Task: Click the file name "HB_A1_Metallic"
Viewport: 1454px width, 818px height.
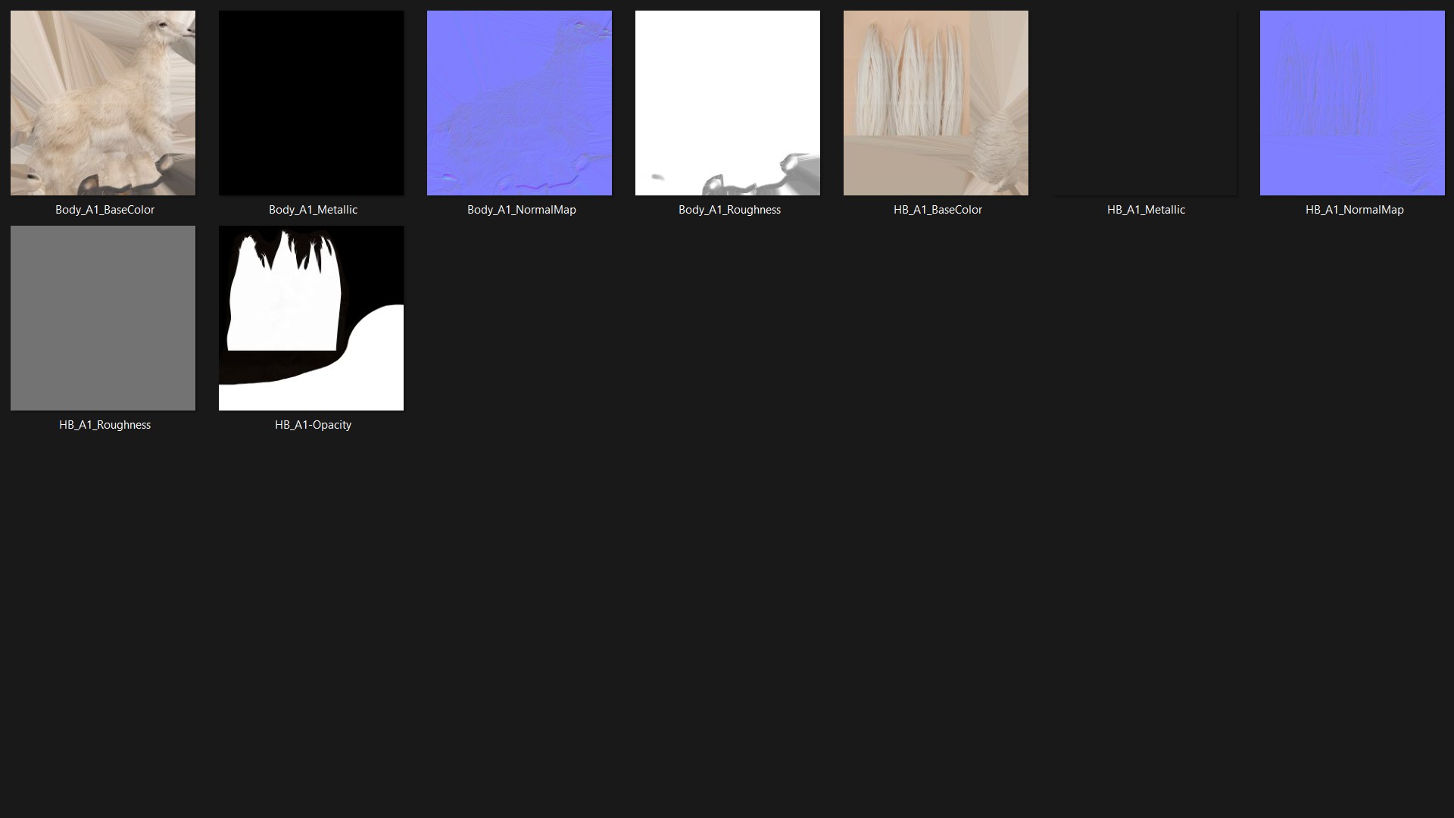Action: coord(1146,210)
